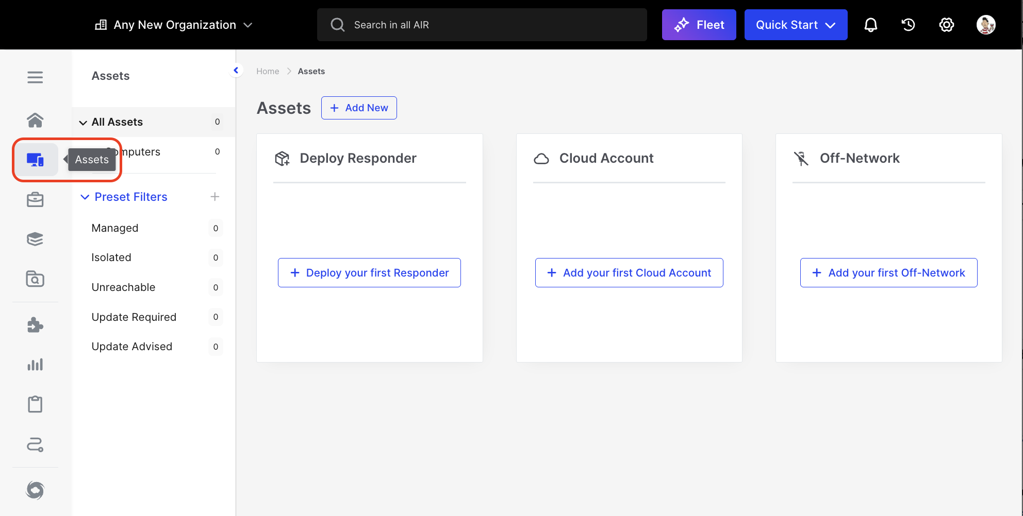Select the Managed preset filter
The image size is (1023, 516).
tap(115, 228)
